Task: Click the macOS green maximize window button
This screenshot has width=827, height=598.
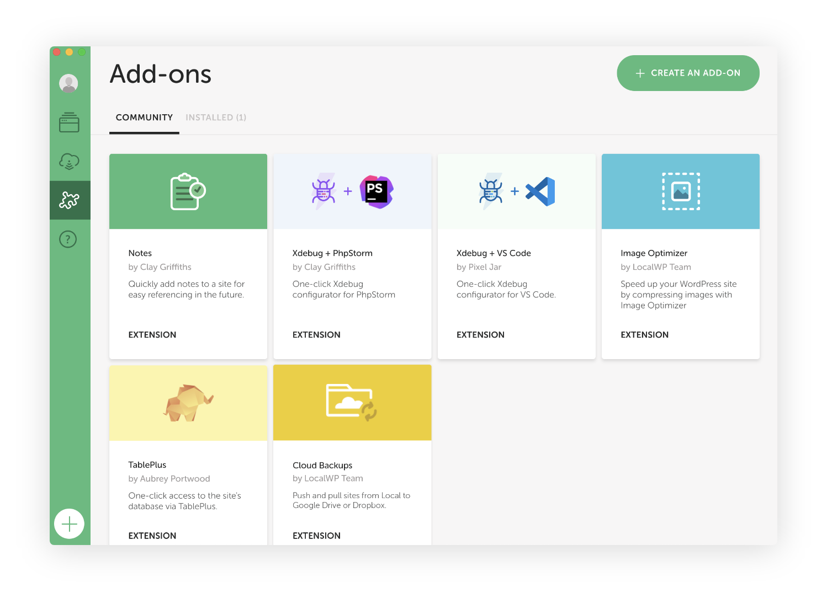Action: tap(82, 52)
